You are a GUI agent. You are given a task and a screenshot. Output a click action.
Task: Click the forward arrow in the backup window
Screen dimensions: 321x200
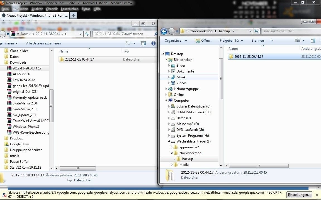tap(172, 31)
